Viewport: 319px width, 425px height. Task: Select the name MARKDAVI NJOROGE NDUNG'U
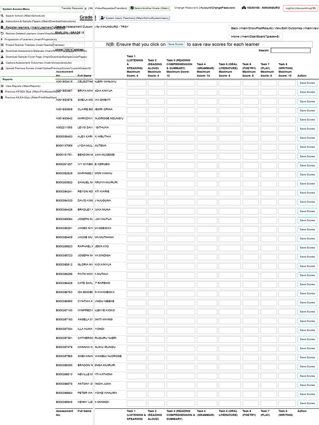point(101,118)
